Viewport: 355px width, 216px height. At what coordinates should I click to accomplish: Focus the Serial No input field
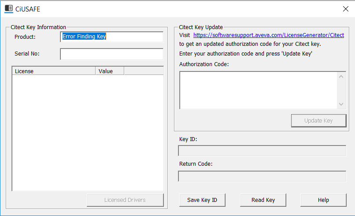click(x=112, y=54)
